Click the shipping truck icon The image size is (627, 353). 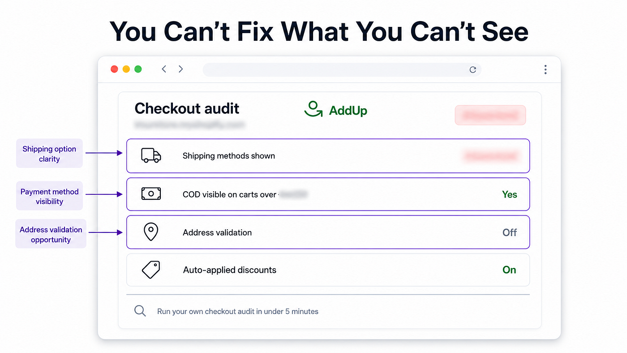coord(151,155)
